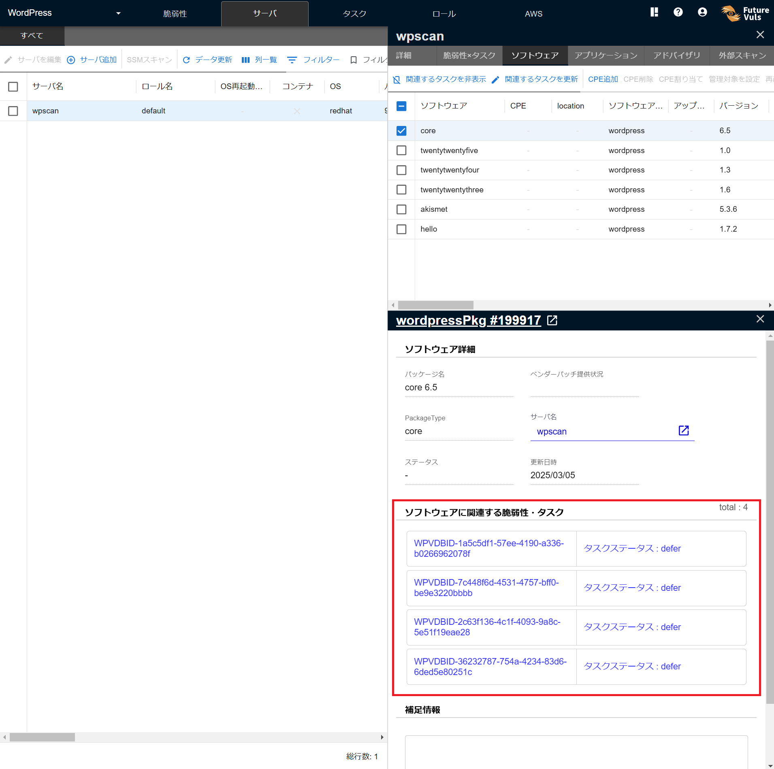Click the news panel icon in header
Screen dimensions: 774x769
pyautogui.click(x=654, y=13)
